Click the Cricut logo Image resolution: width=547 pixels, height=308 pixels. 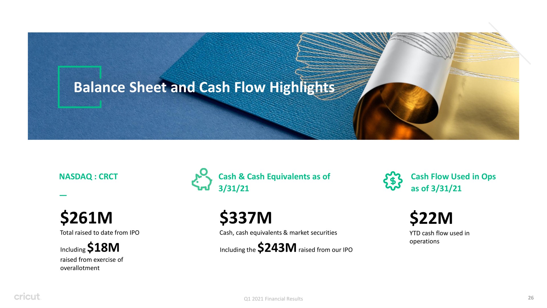[27, 297]
